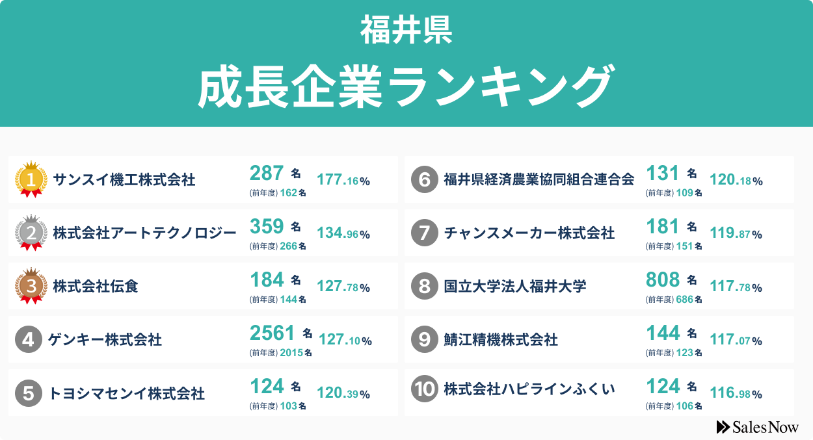Click the gray number 7 rank badge
The image size is (813, 440).
pos(424,233)
